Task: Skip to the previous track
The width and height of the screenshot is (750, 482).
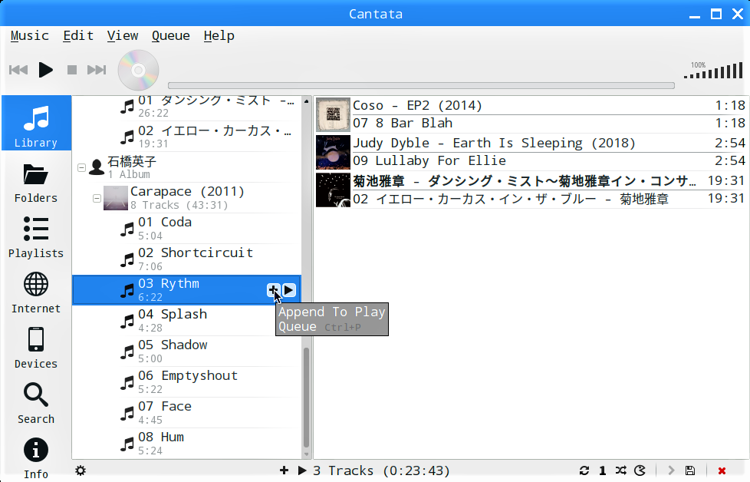Action: point(18,70)
